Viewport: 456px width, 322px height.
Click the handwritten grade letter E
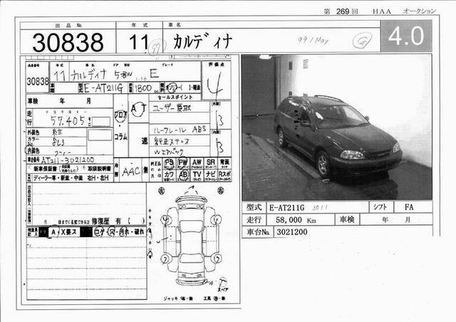tap(154, 74)
